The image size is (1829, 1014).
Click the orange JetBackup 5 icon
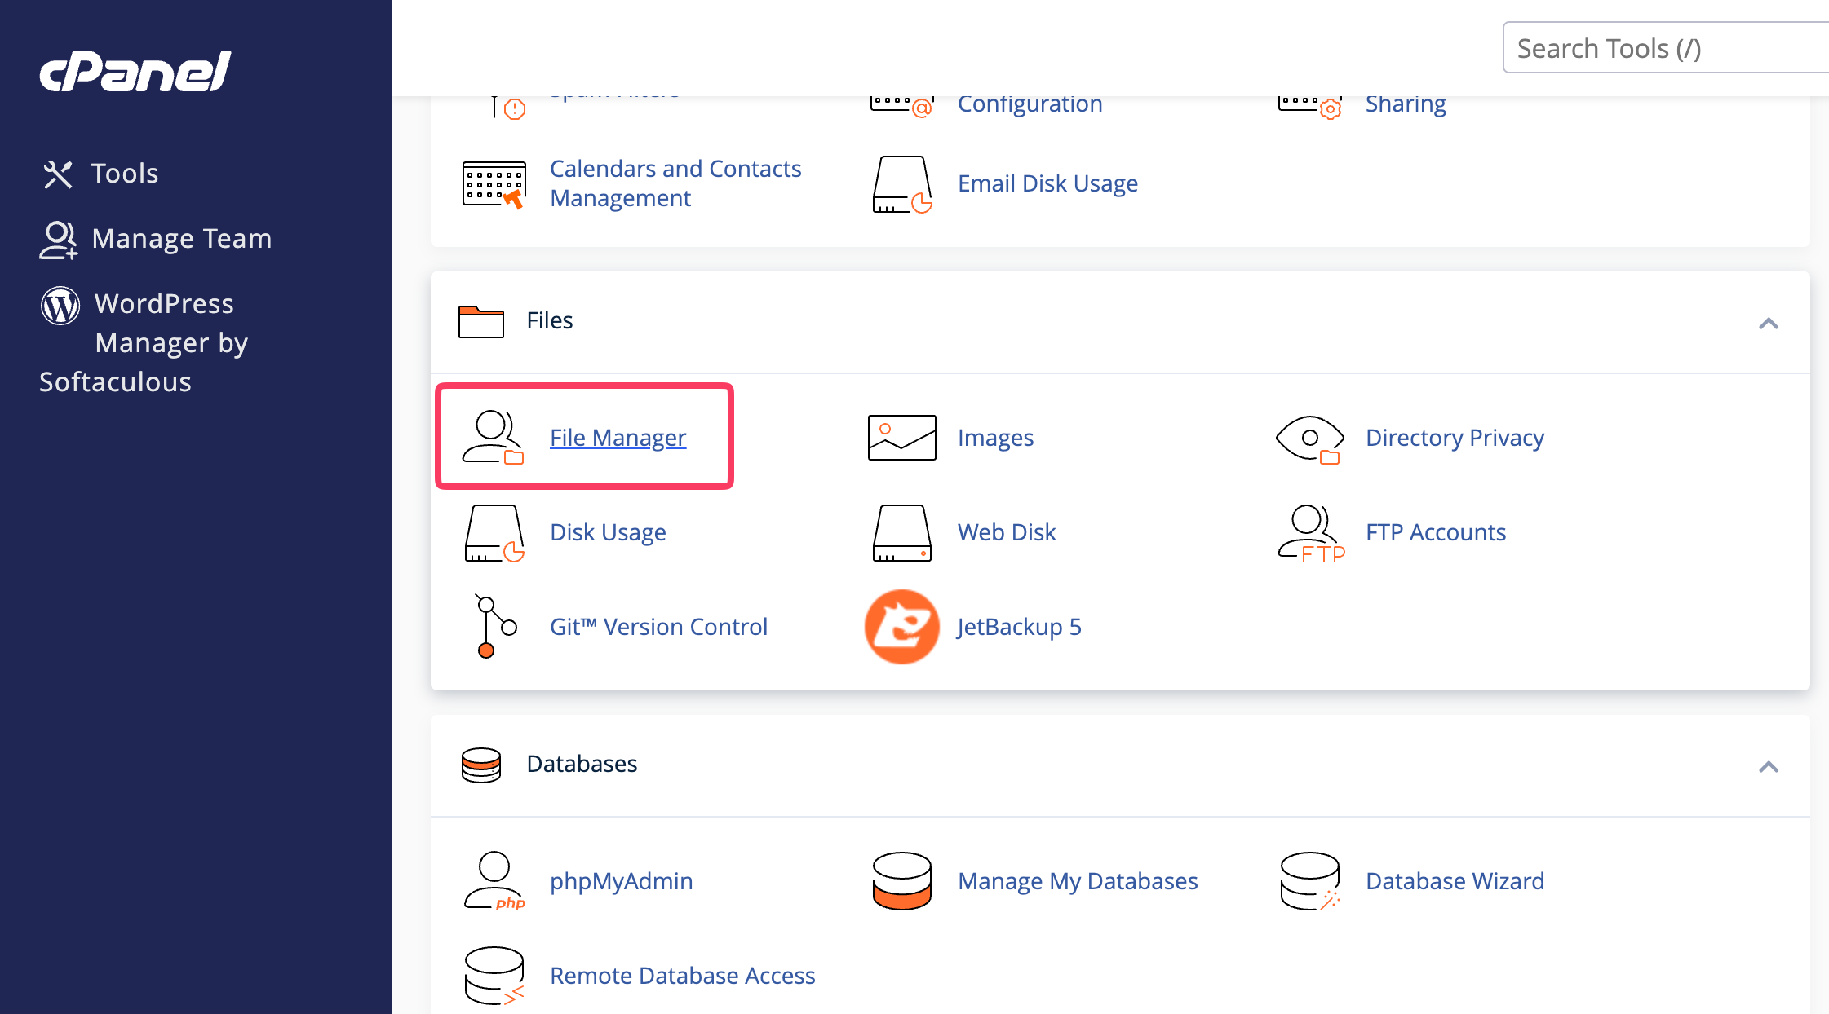(902, 627)
